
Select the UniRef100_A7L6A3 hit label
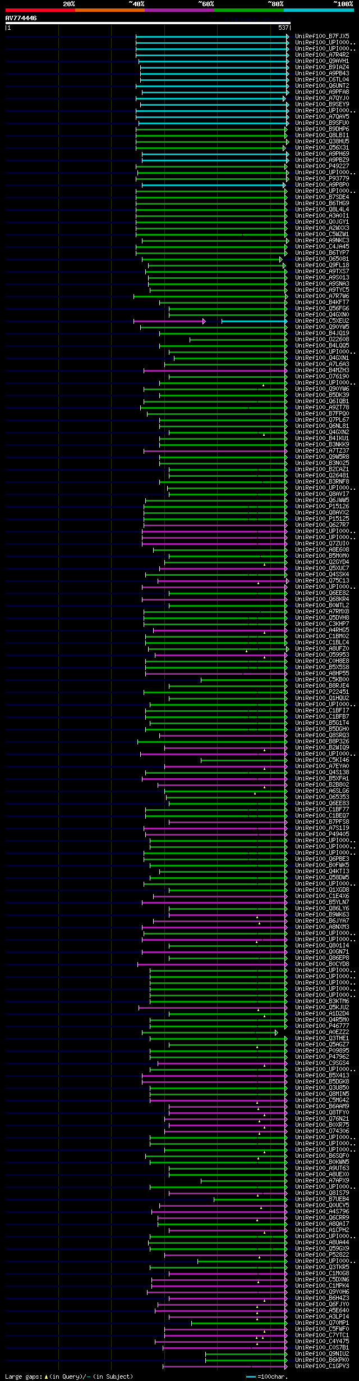[322, 364]
